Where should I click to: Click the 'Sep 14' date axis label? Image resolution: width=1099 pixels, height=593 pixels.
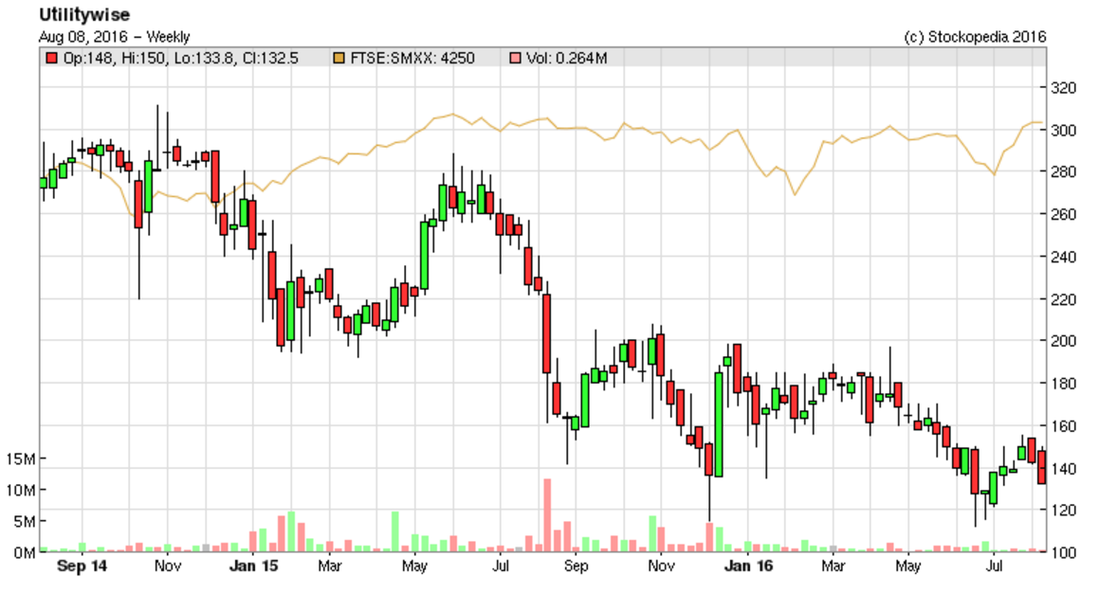(x=82, y=566)
